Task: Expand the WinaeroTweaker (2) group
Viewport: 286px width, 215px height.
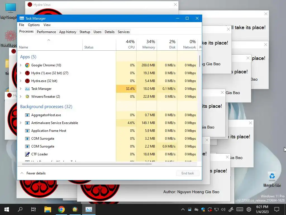Action: click(21, 97)
